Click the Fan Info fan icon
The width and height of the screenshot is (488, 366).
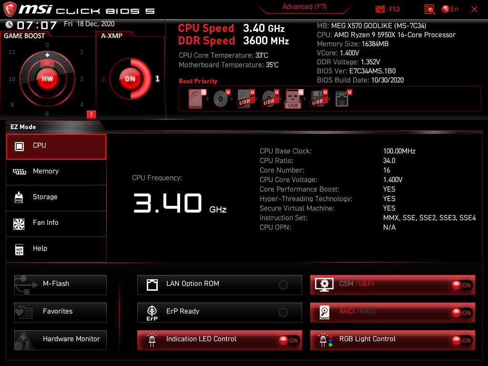click(x=19, y=224)
